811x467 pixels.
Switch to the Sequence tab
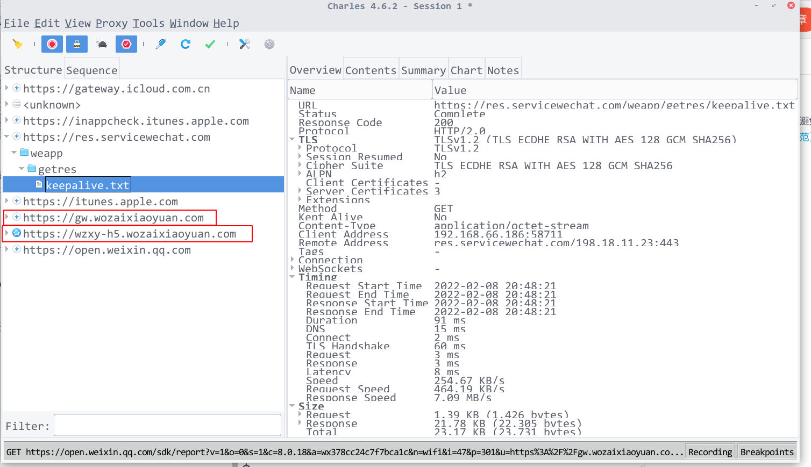pyautogui.click(x=92, y=70)
